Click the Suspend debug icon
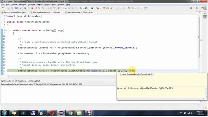Image resolution: width=208 pixels, height=117 pixels. [x=29, y=8]
